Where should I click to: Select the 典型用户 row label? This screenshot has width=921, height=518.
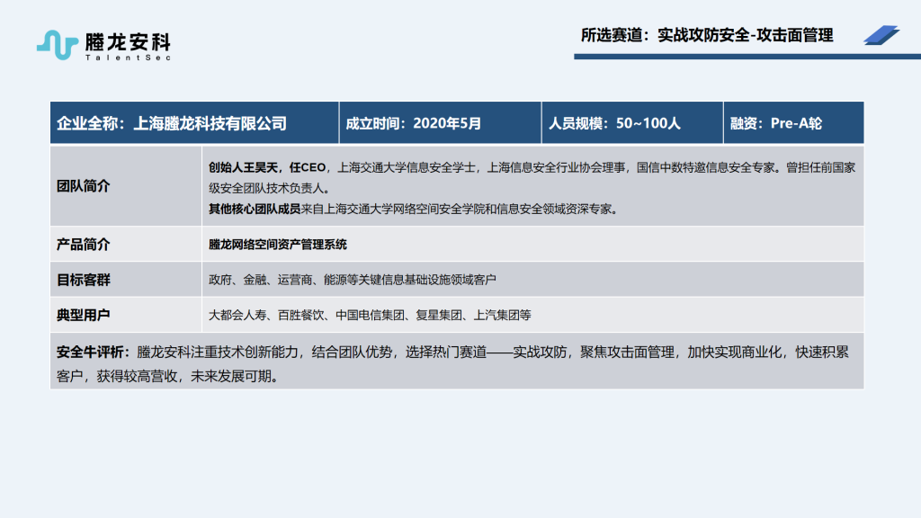pyautogui.click(x=84, y=315)
